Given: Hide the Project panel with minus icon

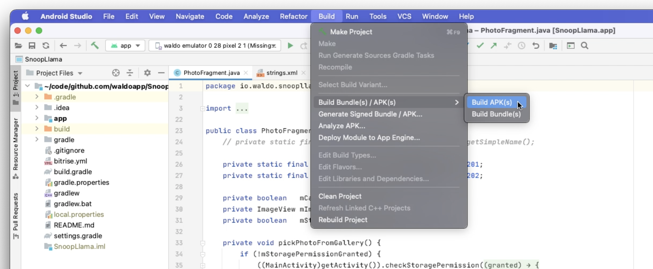Looking at the screenshot, I should 161,73.
